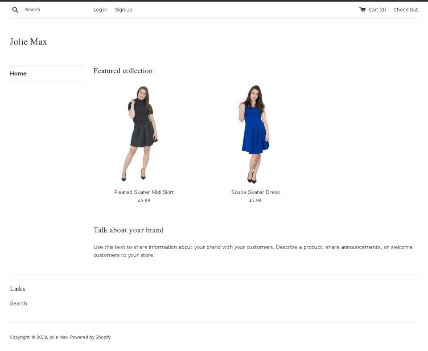Click the brand description paragraph text
The height and width of the screenshot is (351, 428).
click(x=253, y=251)
